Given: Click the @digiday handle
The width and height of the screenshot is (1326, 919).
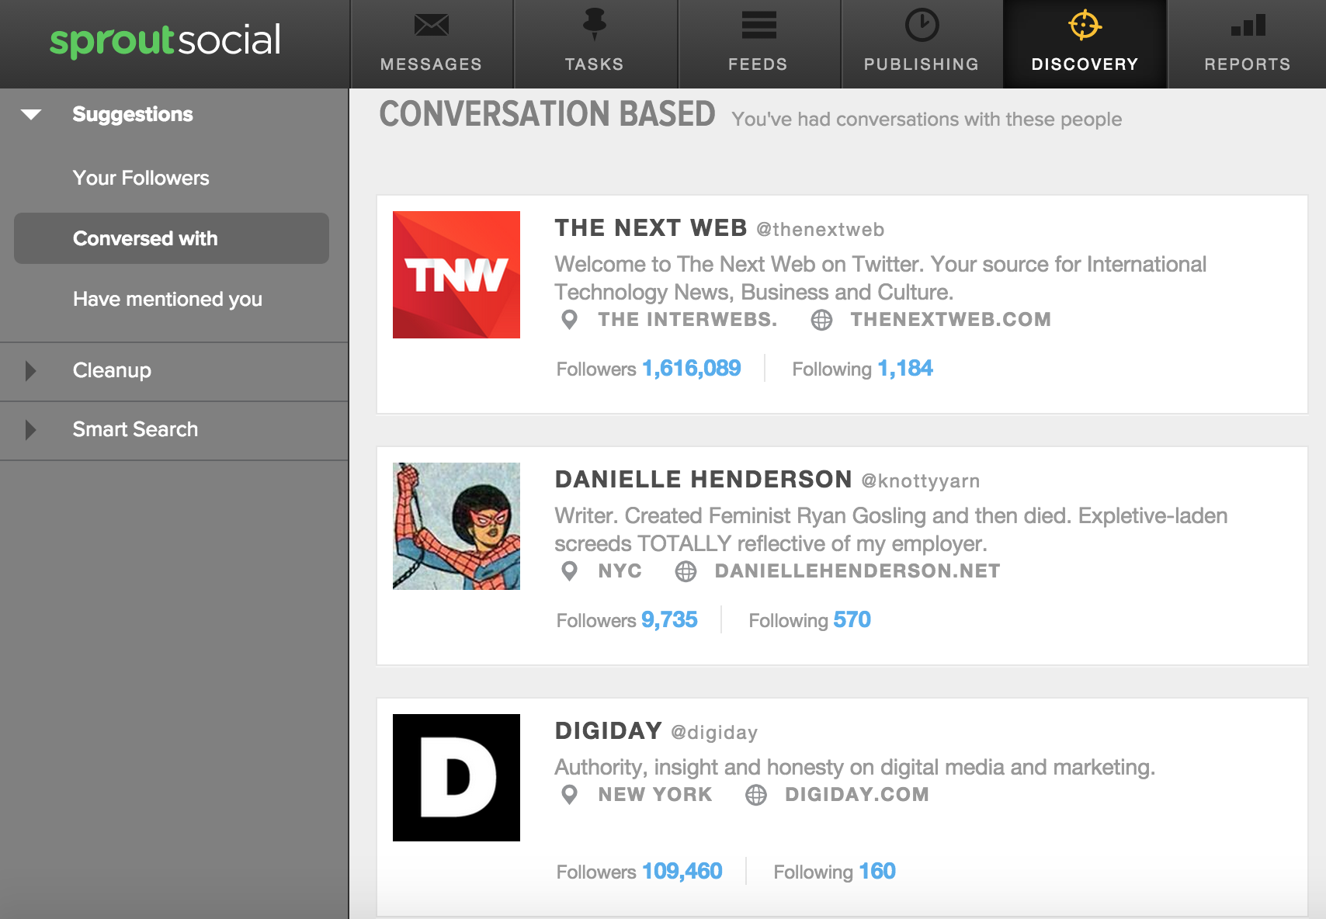Looking at the screenshot, I should coord(714,733).
